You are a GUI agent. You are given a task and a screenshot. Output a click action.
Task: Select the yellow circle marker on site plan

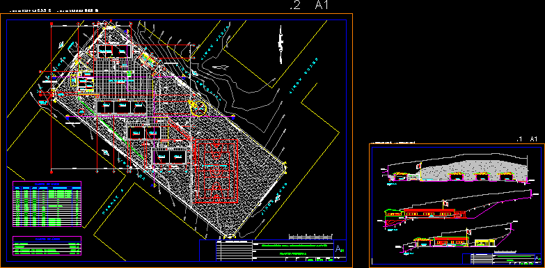199,108
